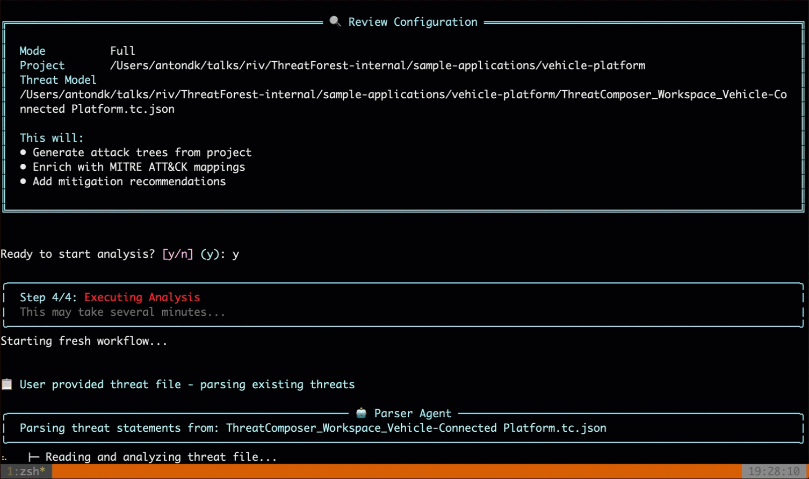Click the 'Full' Mode value
Screen dimensions: 809x479
[122, 51]
